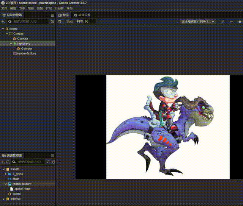Collapse the scene root node in hierarchy
Viewport: 243px width, 206px height.
(x=3, y=29)
